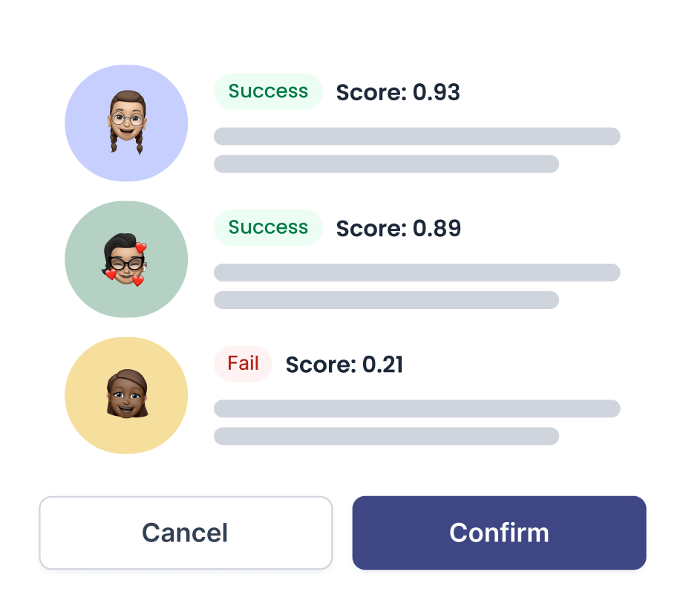Viewport: 686px width, 609px height.
Task: Click the Score: 0.21 label
Action: 344,365
